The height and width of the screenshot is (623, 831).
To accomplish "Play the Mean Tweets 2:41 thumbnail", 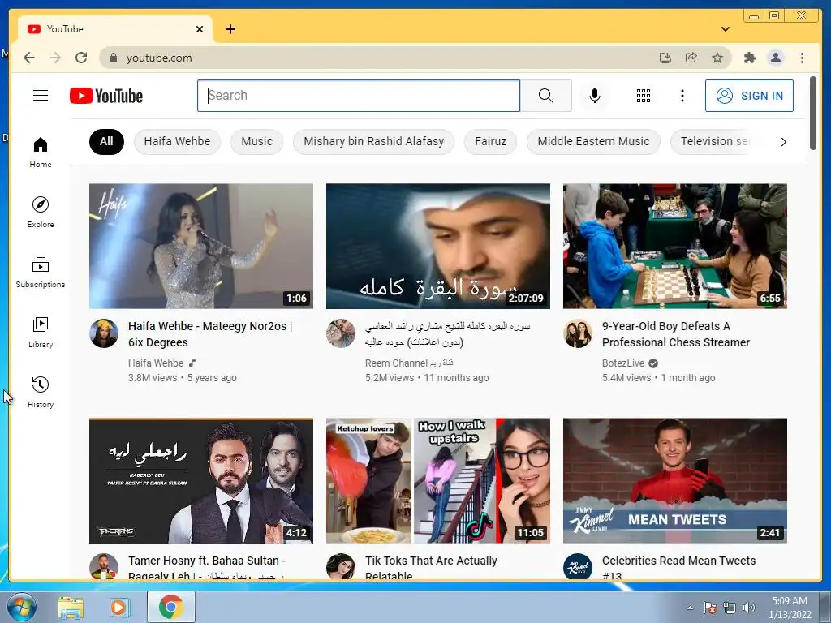I will tap(674, 480).
